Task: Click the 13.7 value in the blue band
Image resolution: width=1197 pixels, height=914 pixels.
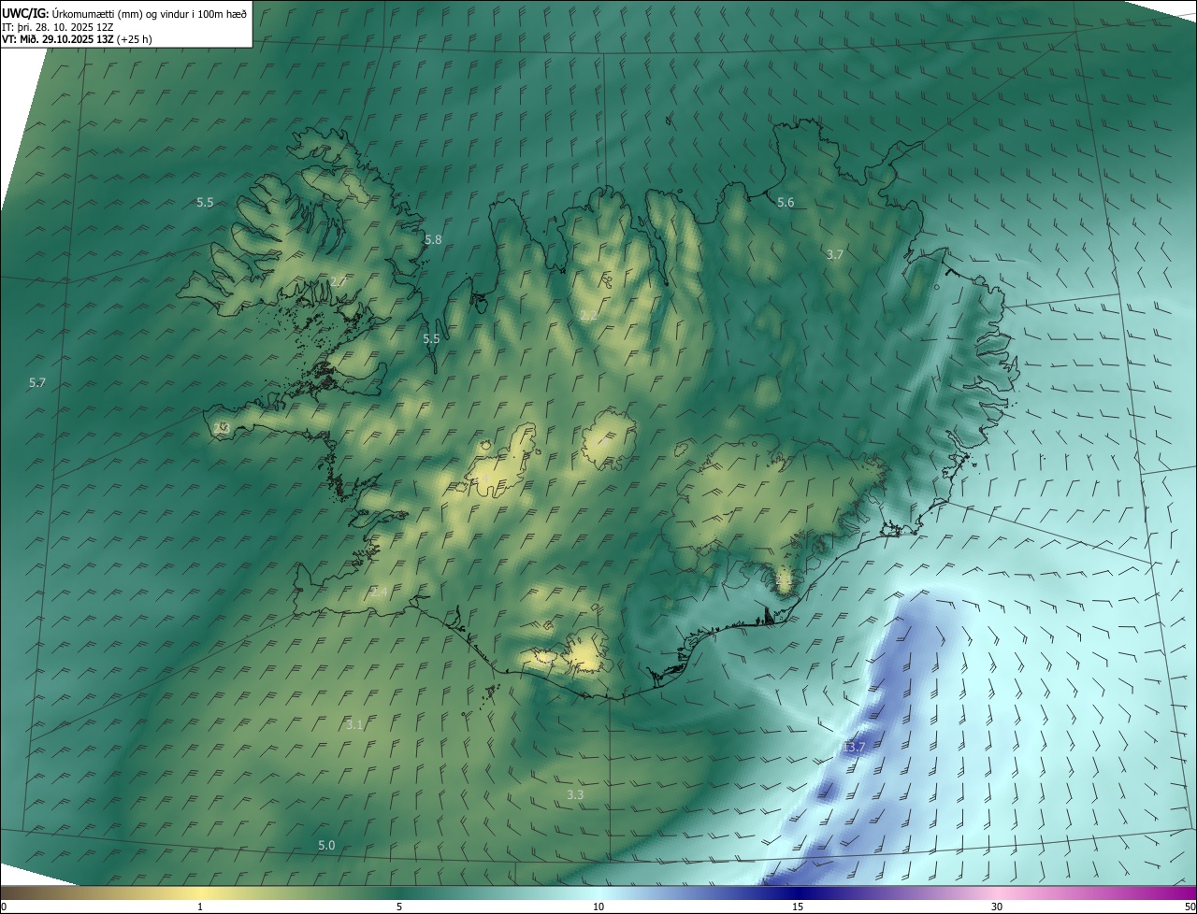Action: [x=853, y=747]
